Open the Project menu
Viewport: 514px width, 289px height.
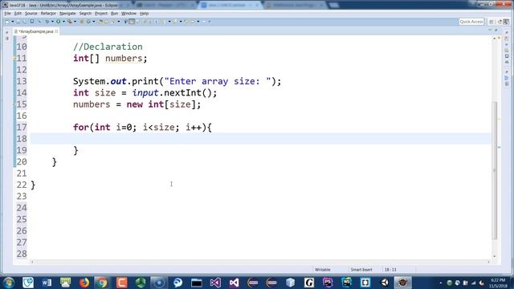pos(101,14)
